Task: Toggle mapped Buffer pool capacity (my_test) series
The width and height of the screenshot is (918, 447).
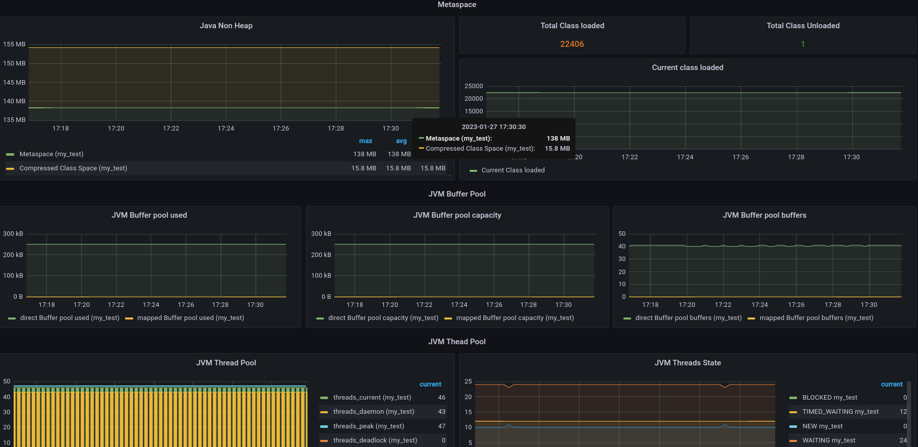Action: coord(514,318)
